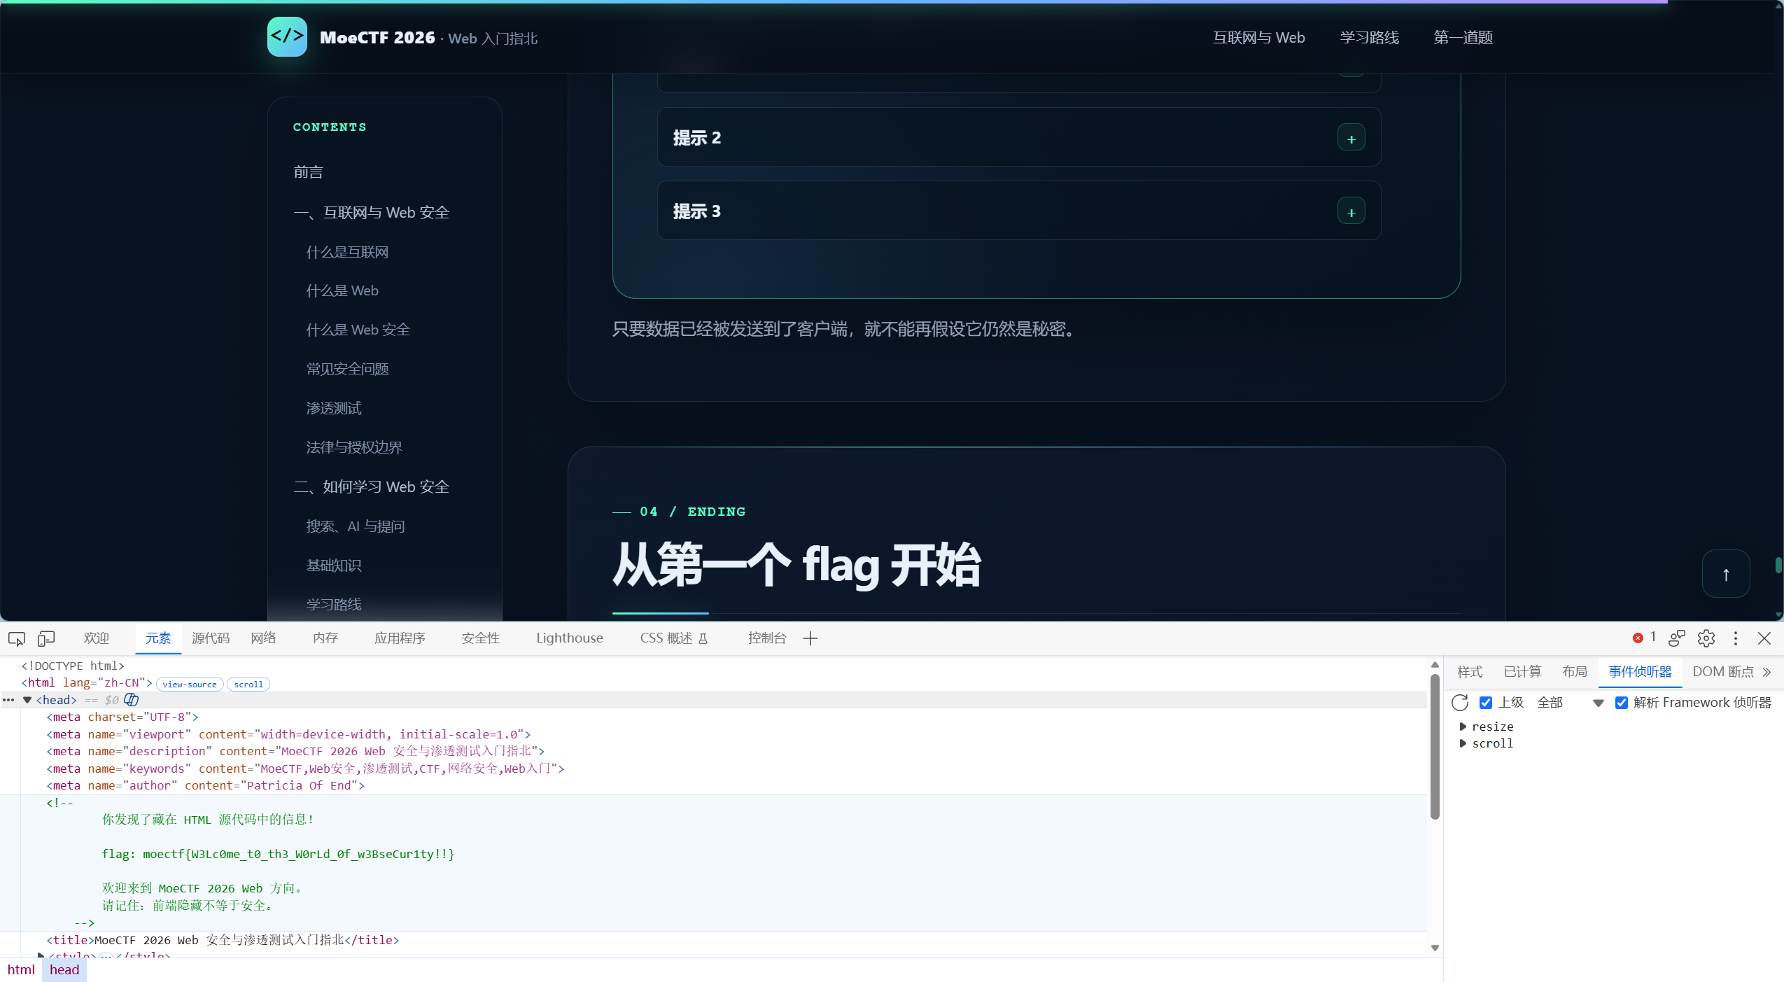Open the ellipsis actions for head node
Screen dimensions: 1784x982
pos(8,699)
